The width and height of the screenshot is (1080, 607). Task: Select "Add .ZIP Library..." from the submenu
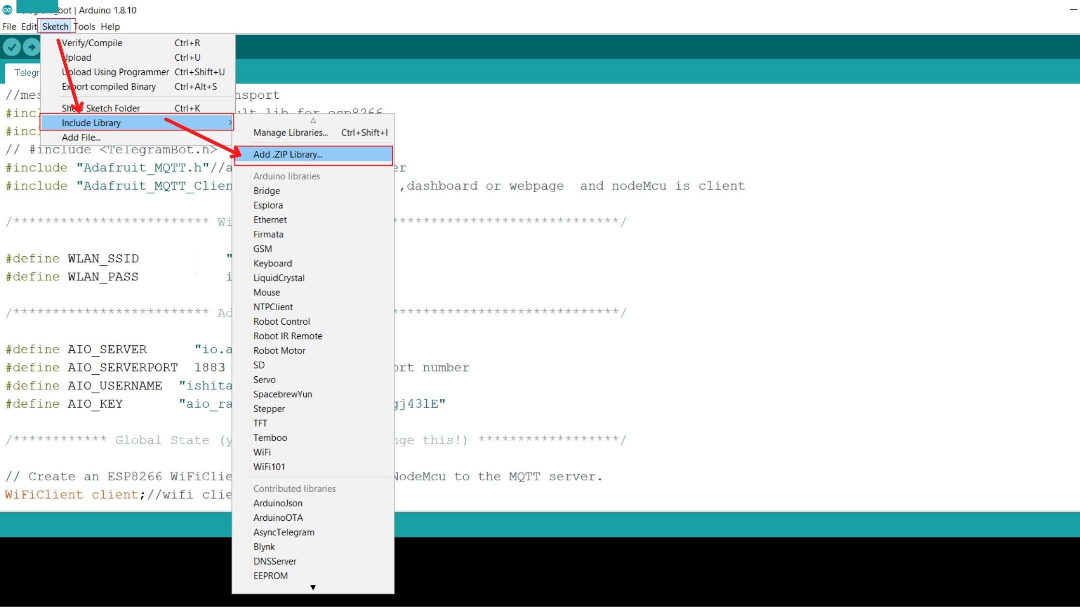287,154
